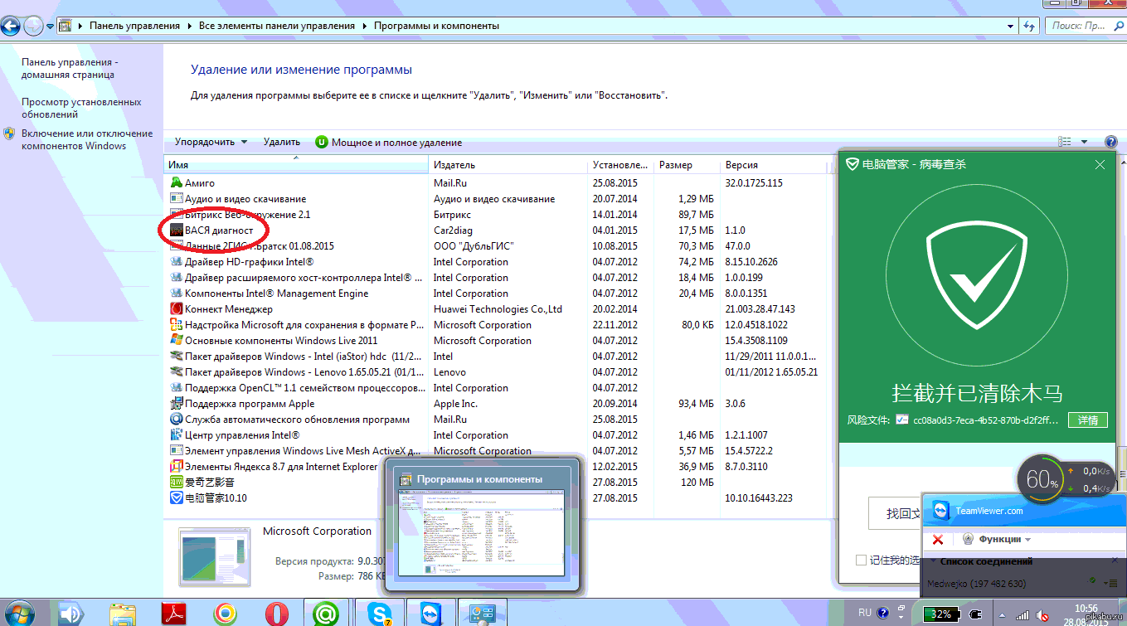Open the blue help question mark icon
Image resolution: width=1127 pixels, height=626 pixels.
coord(1111,142)
